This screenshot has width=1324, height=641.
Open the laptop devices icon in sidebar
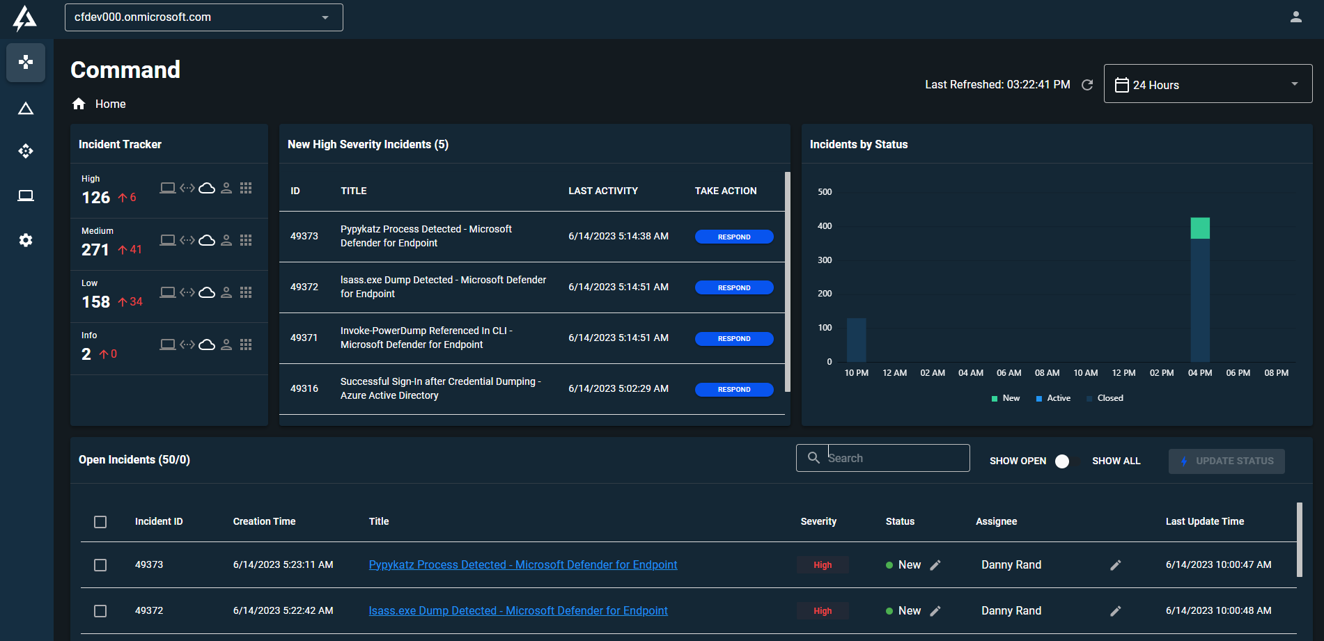point(26,196)
